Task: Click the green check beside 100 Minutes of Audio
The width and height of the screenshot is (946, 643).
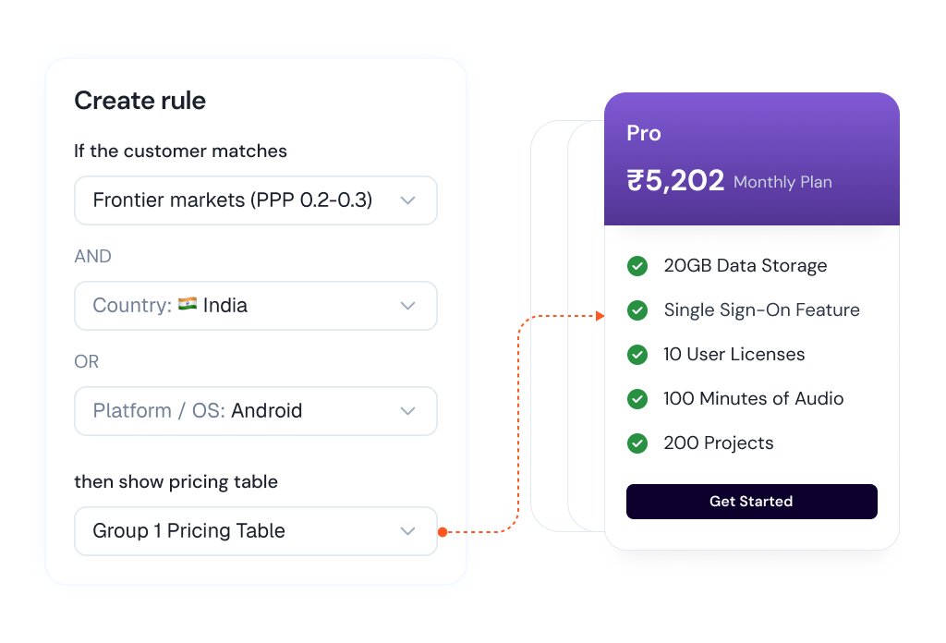Action: pyautogui.click(x=637, y=399)
